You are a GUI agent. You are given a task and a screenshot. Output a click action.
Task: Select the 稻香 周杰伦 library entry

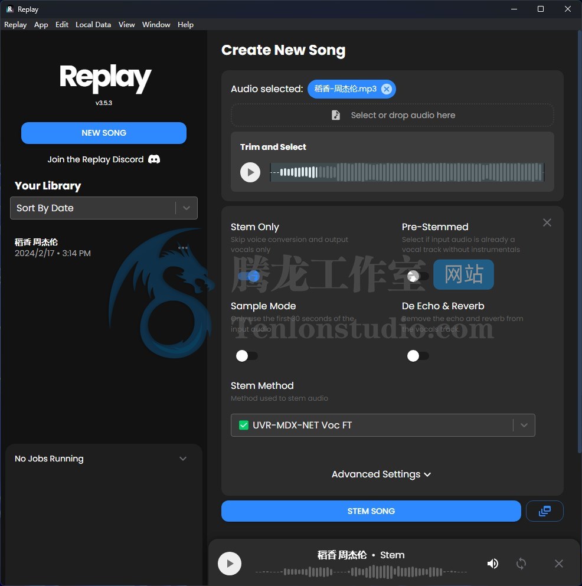[53, 247]
